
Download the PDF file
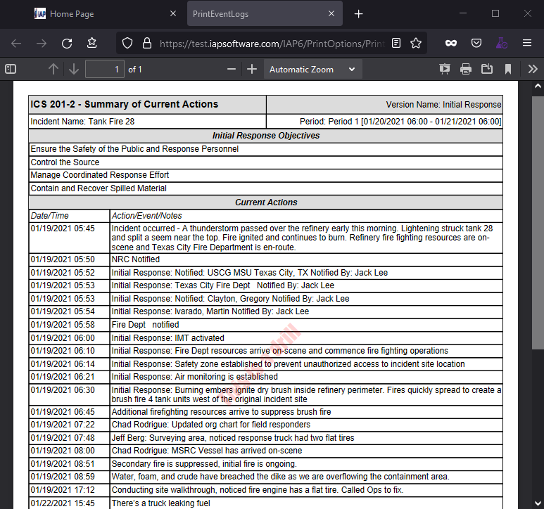[x=487, y=70]
